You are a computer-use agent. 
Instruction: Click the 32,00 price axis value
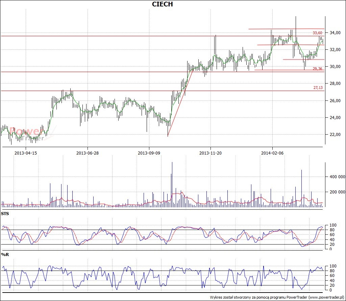(x=335, y=50)
